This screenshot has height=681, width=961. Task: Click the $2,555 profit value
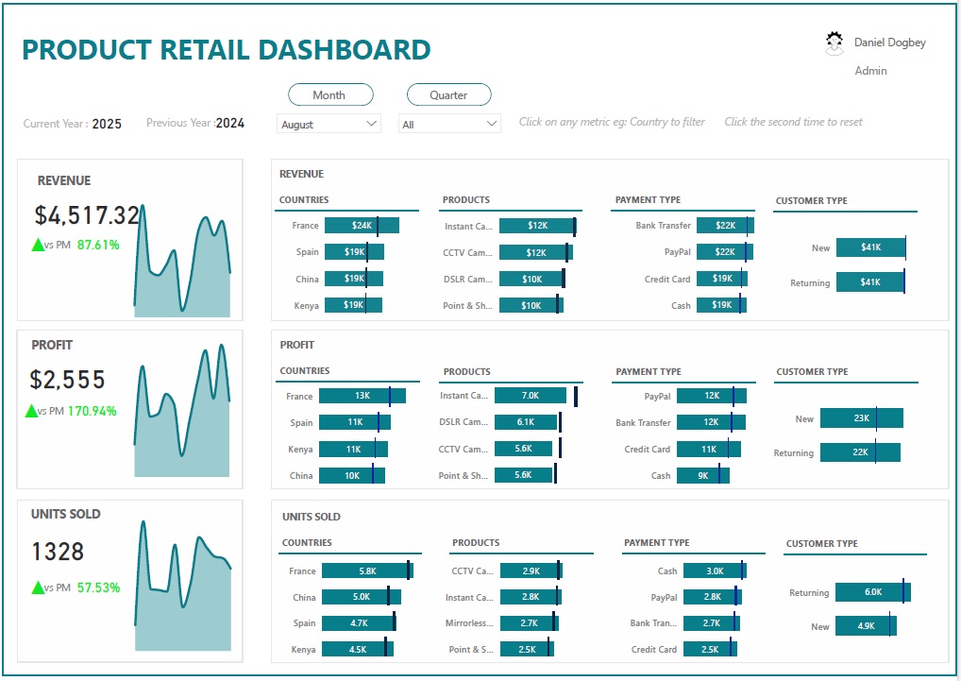click(x=67, y=380)
